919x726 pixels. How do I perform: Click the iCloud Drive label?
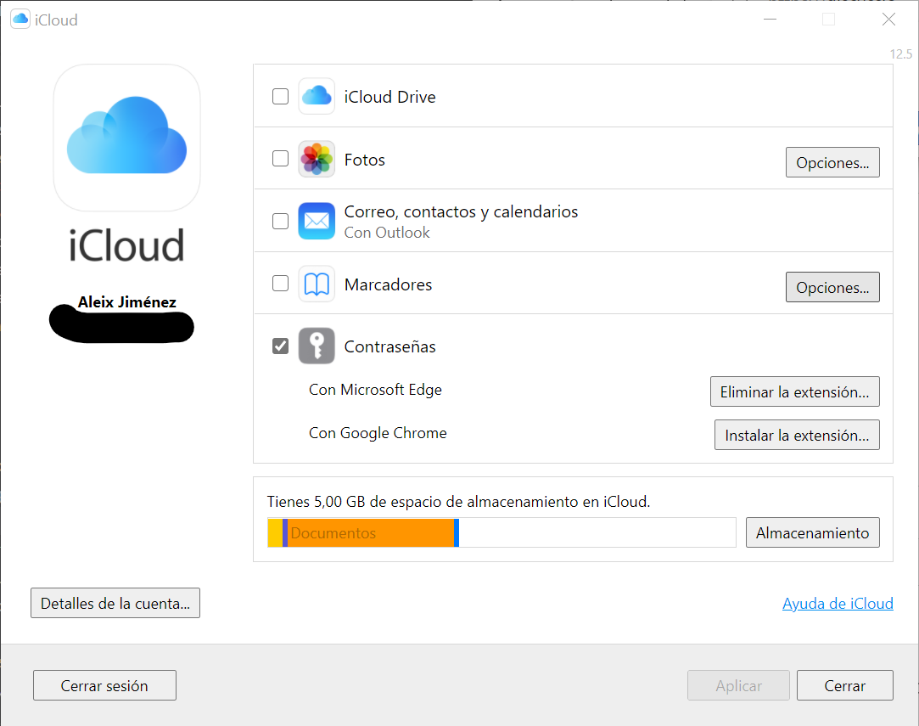[389, 97]
